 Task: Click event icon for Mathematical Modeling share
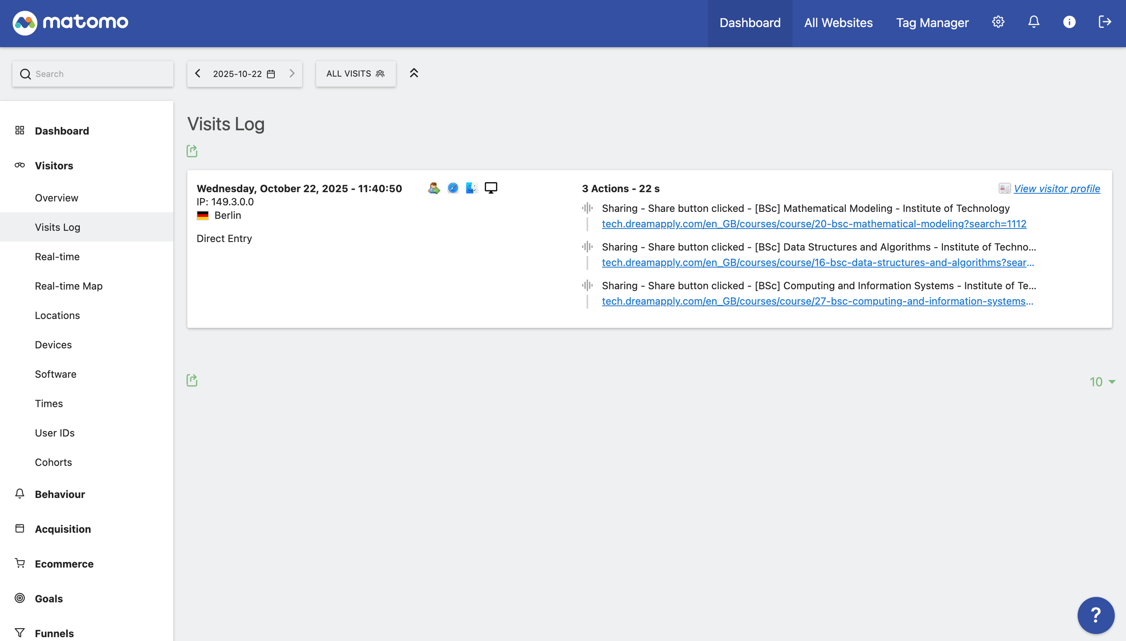coord(587,208)
